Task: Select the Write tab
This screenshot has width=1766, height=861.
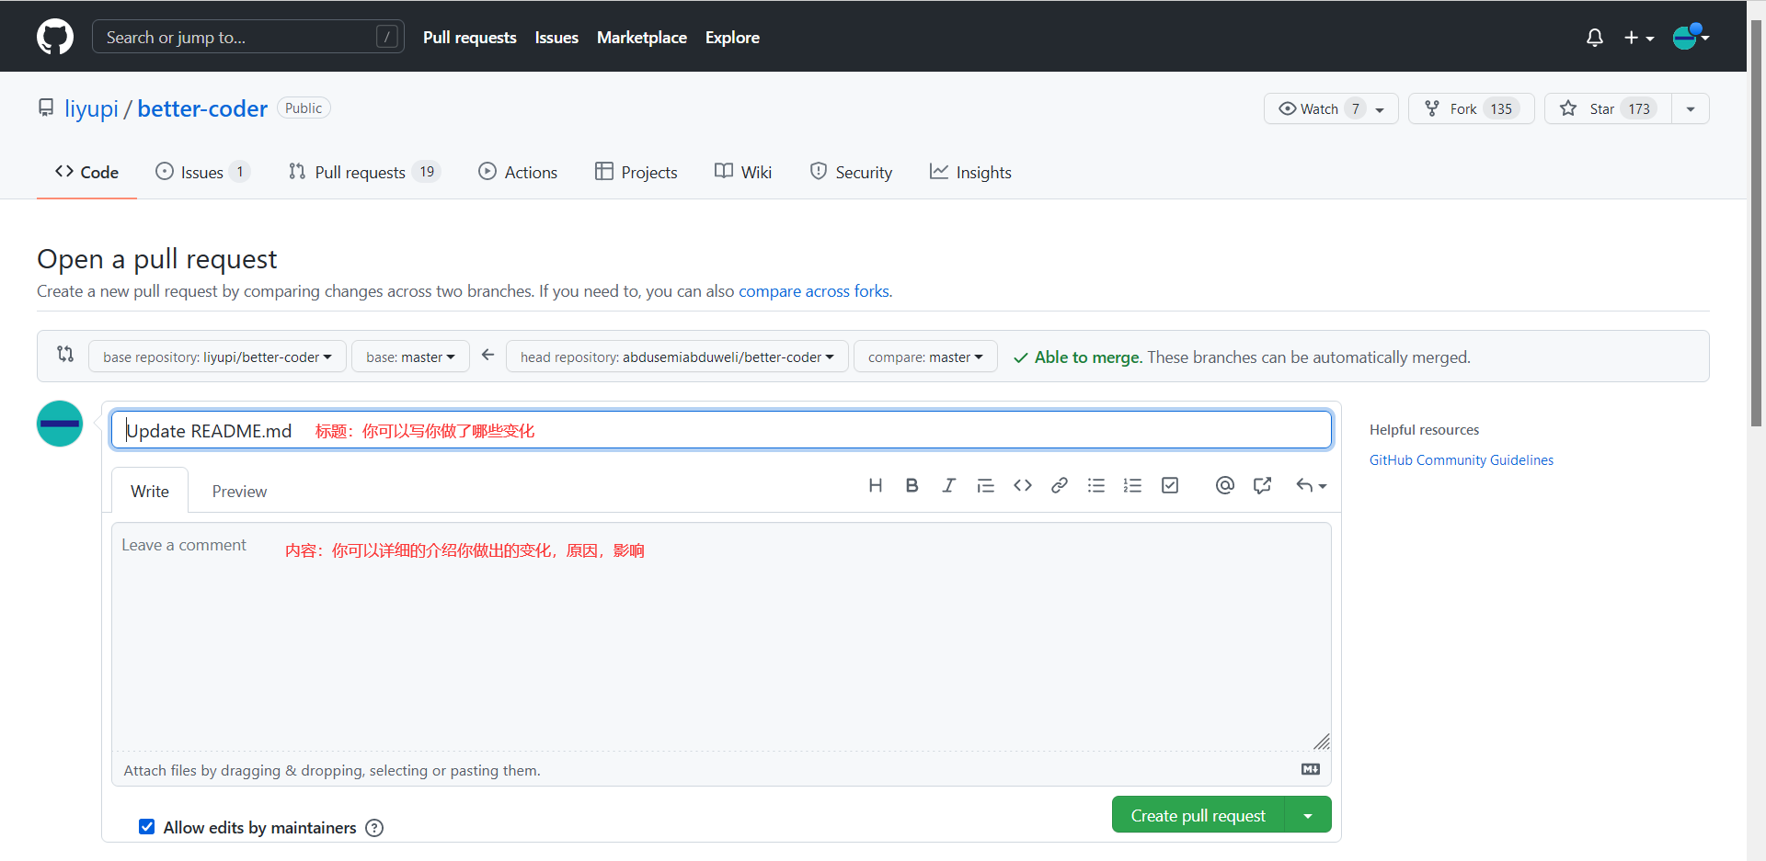Action: (150, 491)
